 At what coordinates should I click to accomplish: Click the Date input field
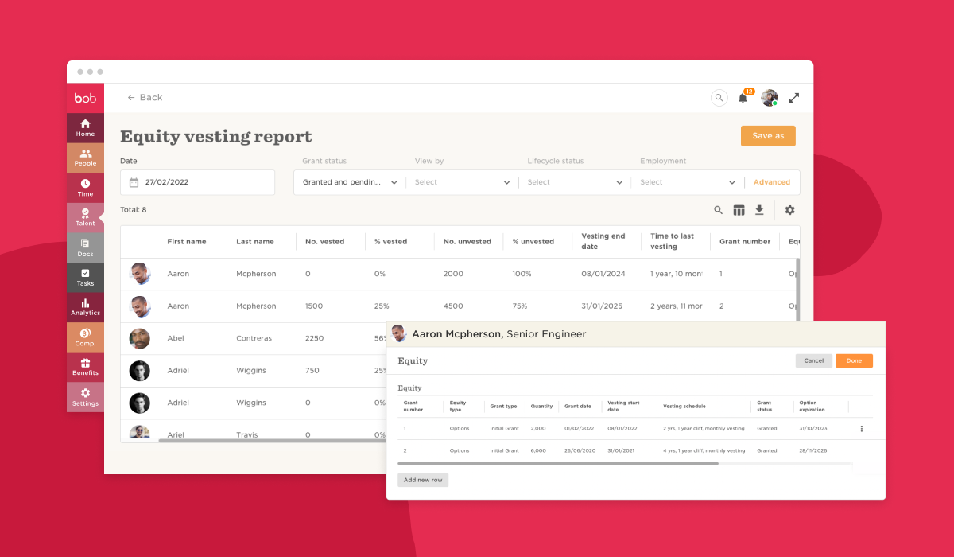(197, 182)
